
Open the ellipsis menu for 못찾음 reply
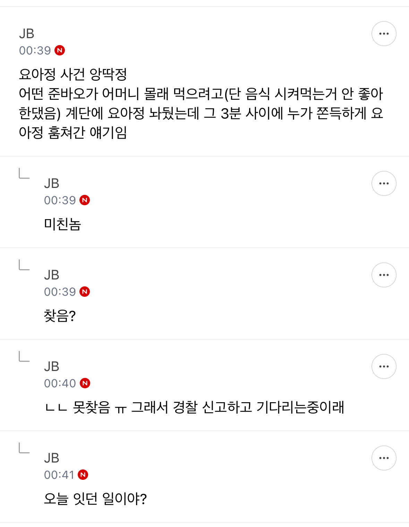(384, 366)
